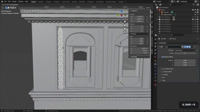Open the Tool properties tab icon
The height and width of the screenshot is (112, 200).
click(155, 40)
